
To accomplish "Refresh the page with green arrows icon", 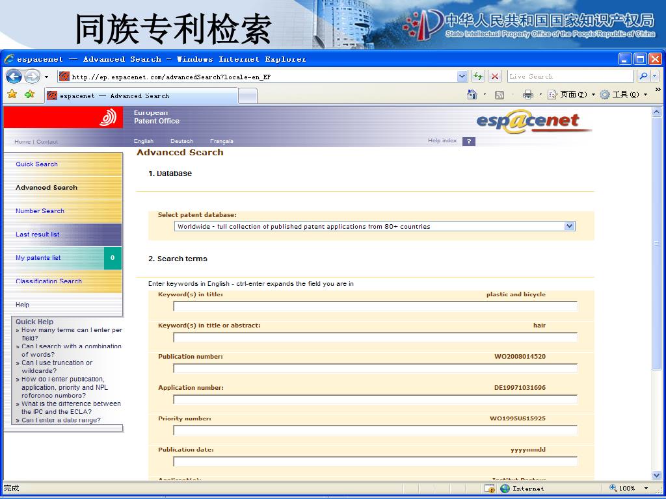I will [478, 77].
